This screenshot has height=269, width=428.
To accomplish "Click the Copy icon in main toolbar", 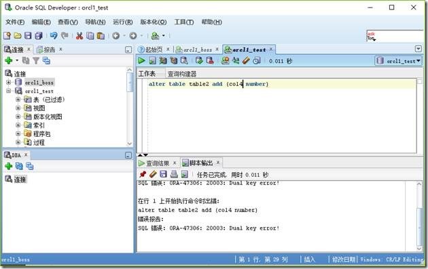I will 90,36.
